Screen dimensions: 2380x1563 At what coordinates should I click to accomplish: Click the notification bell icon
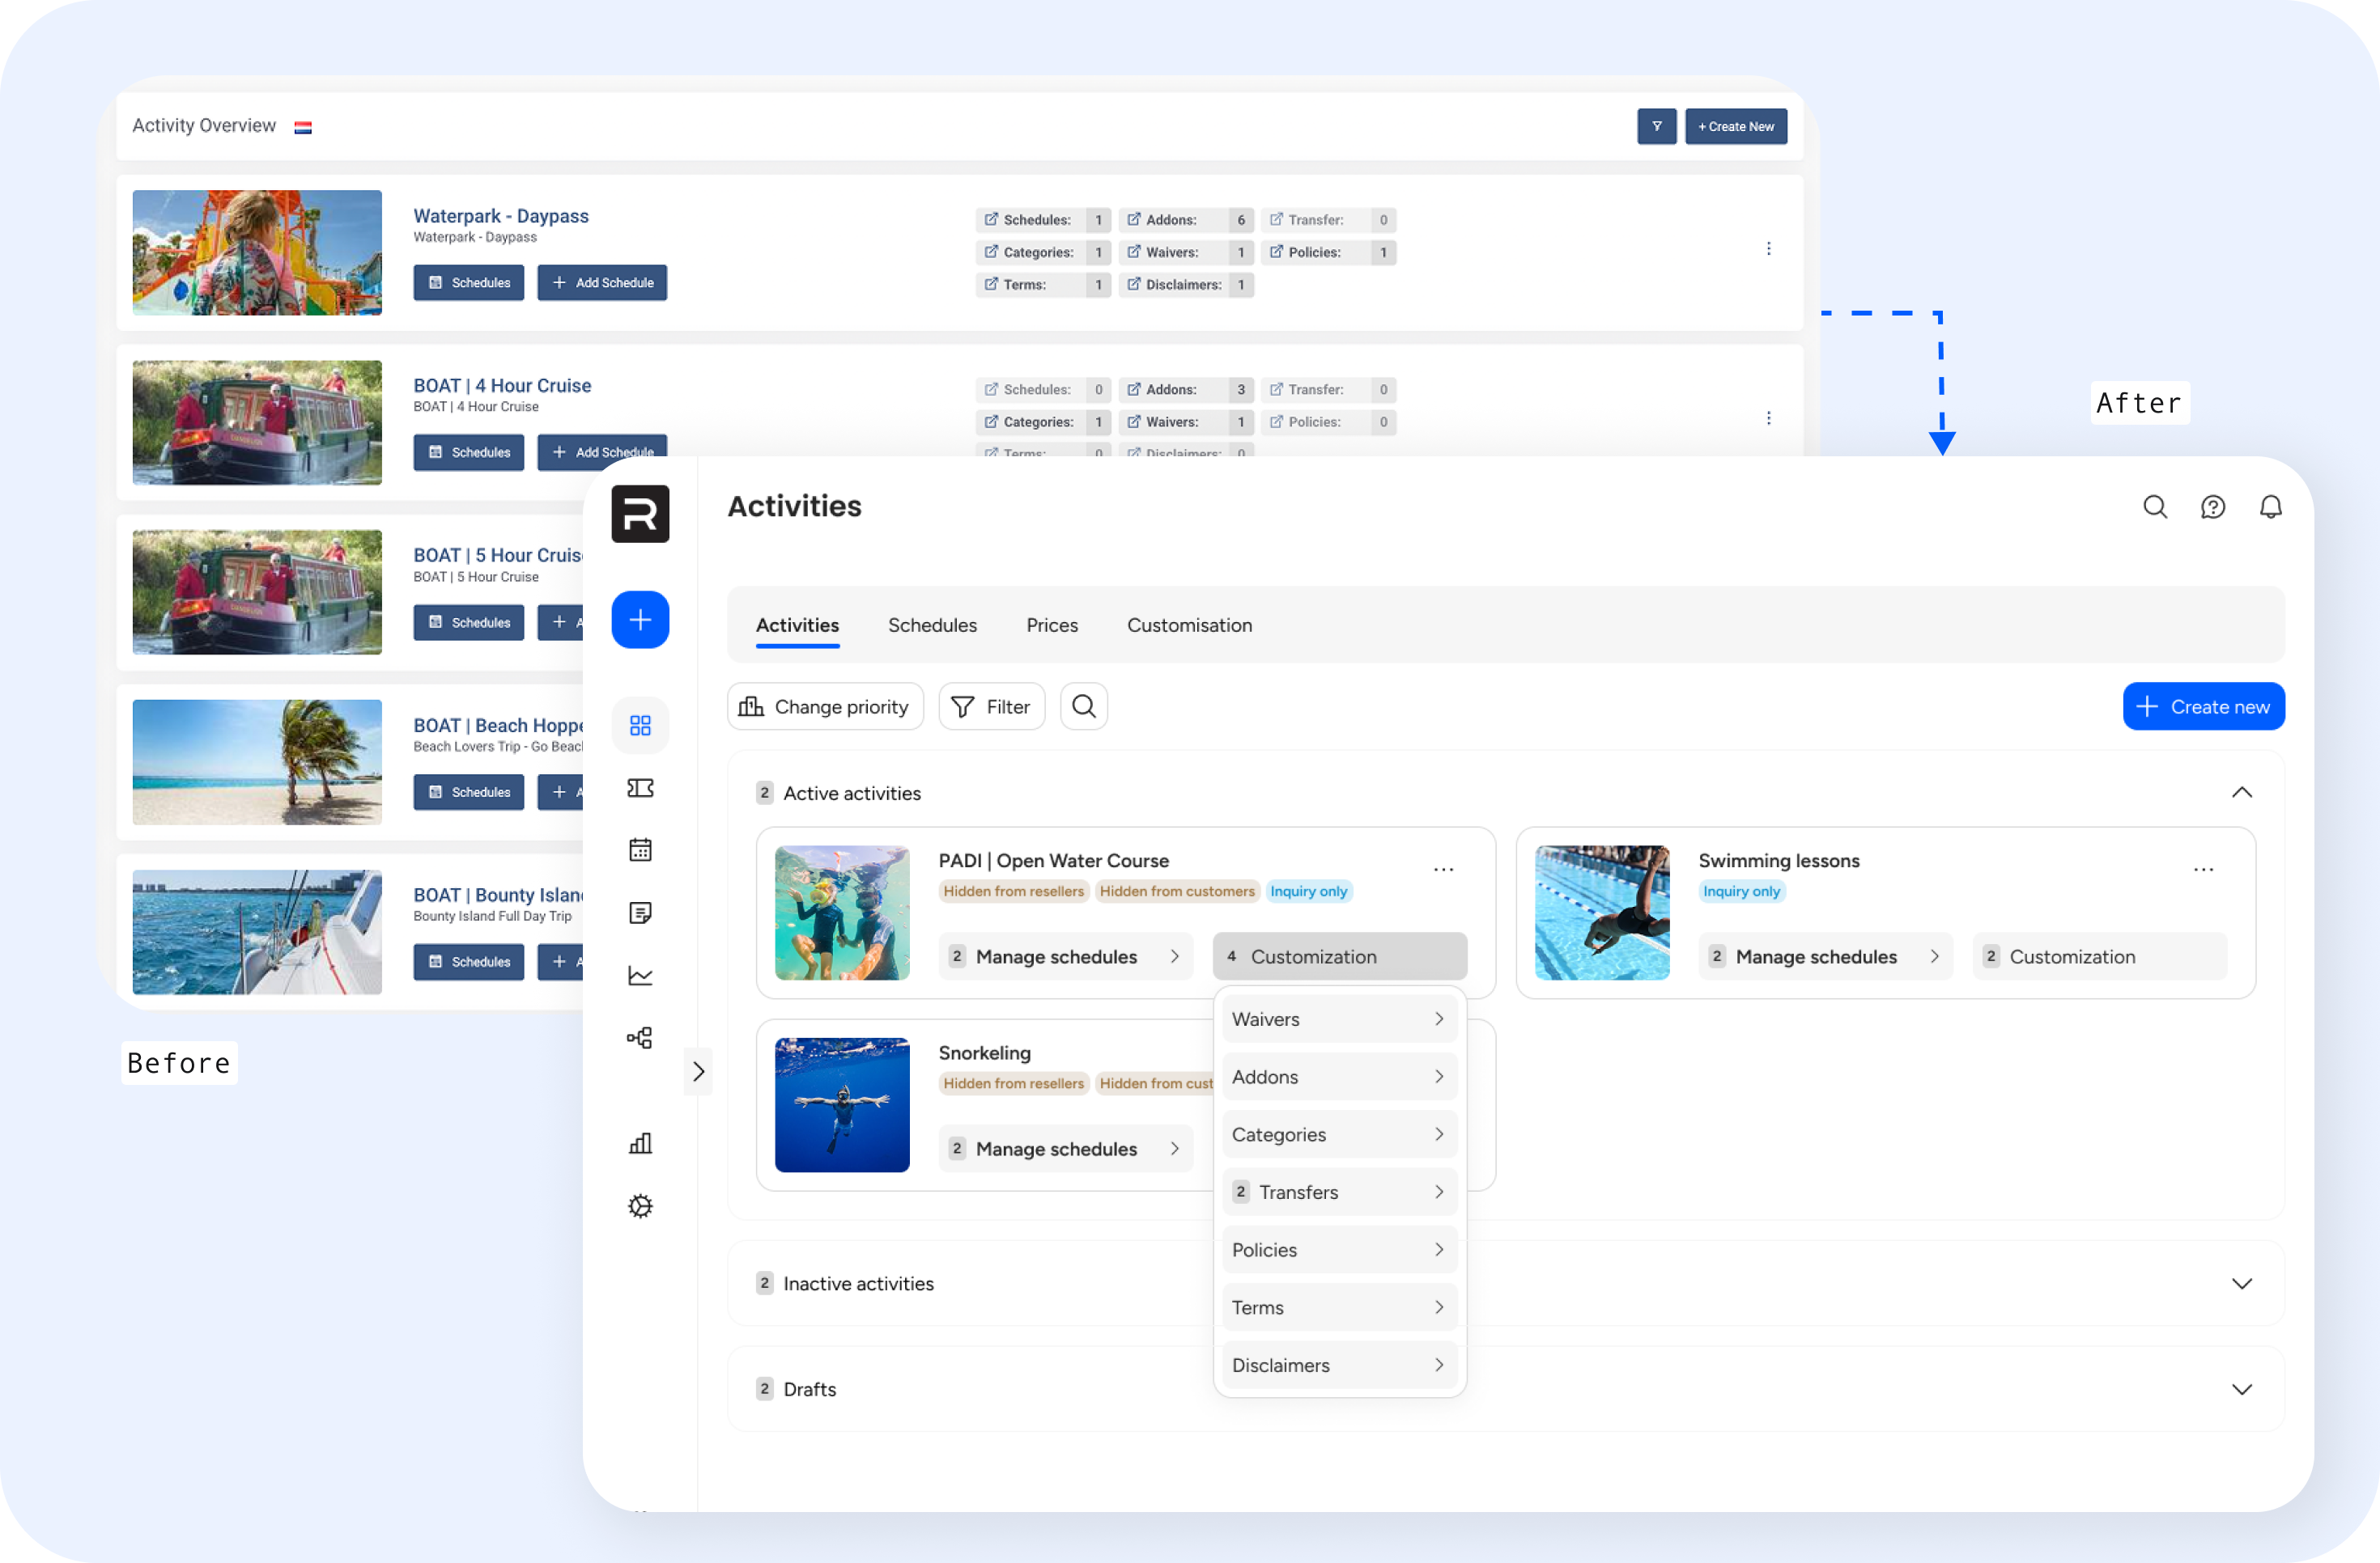pos(2270,508)
